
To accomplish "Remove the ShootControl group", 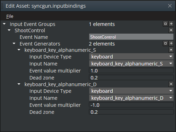I will [171, 30].
